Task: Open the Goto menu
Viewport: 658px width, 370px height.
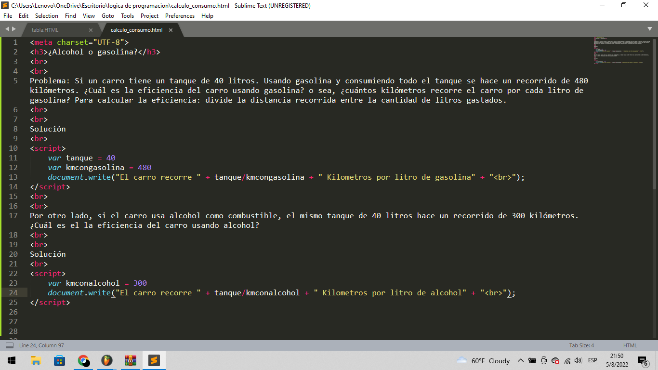Action: point(108,16)
